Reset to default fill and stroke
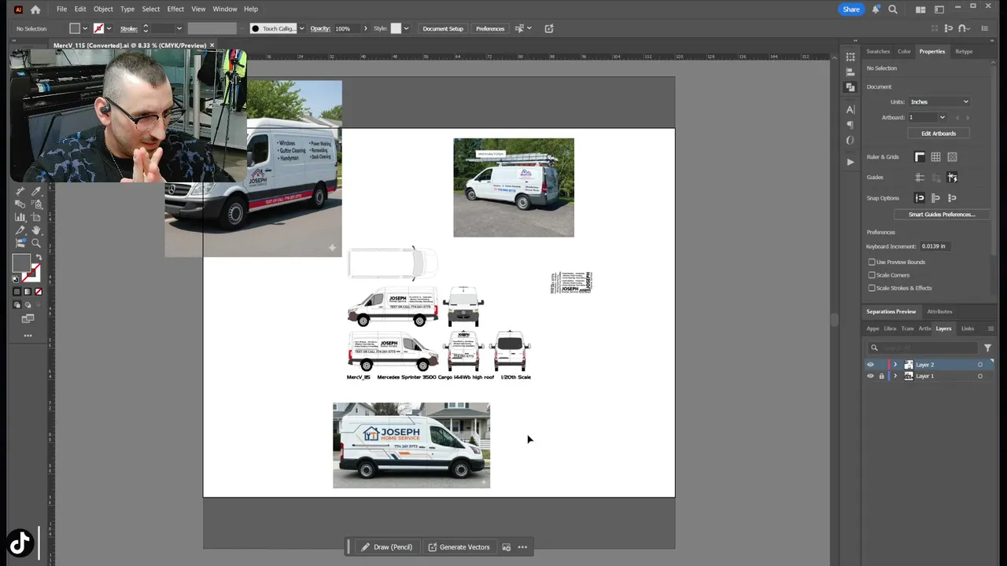The image size is (1007, 566). pyautogui.click(x=16, y=278)
